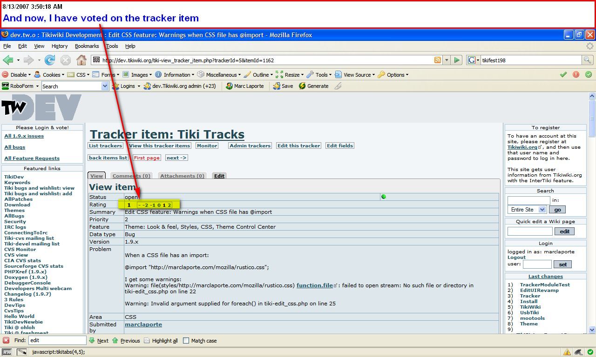This screenshot has width=596, height=357.
Task: Click View this tracker items button
Action: coord(160,145)
